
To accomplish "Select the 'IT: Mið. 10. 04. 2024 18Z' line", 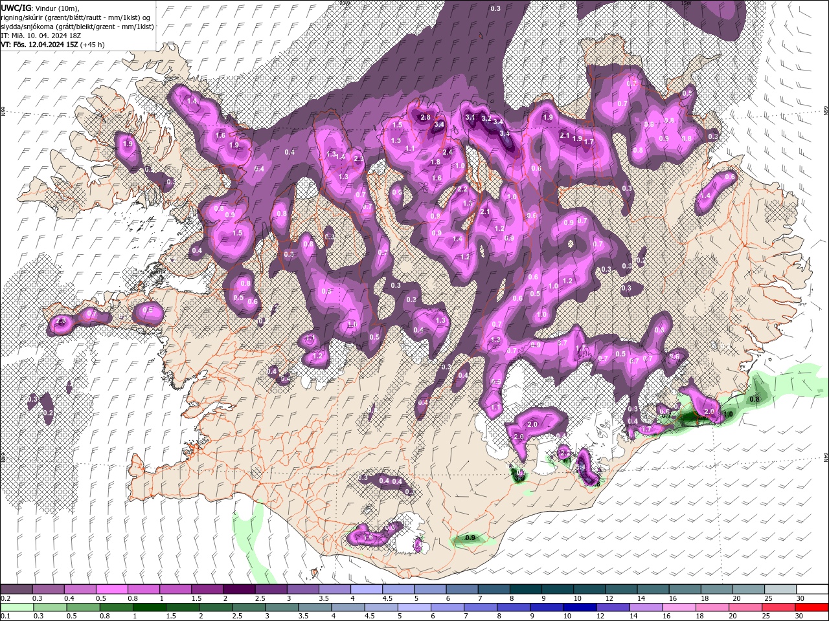I will (x=40, y=35).
